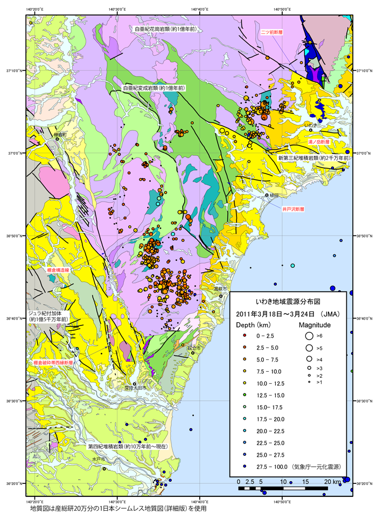
Task: Click the (気象庁一元化震源) note in legend
Action: click(x=316, y=467)
